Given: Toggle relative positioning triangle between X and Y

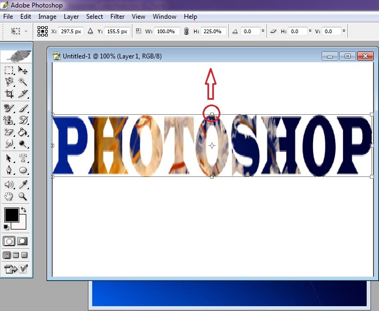Looking at the screenshot, I should [x=91, y=31].
